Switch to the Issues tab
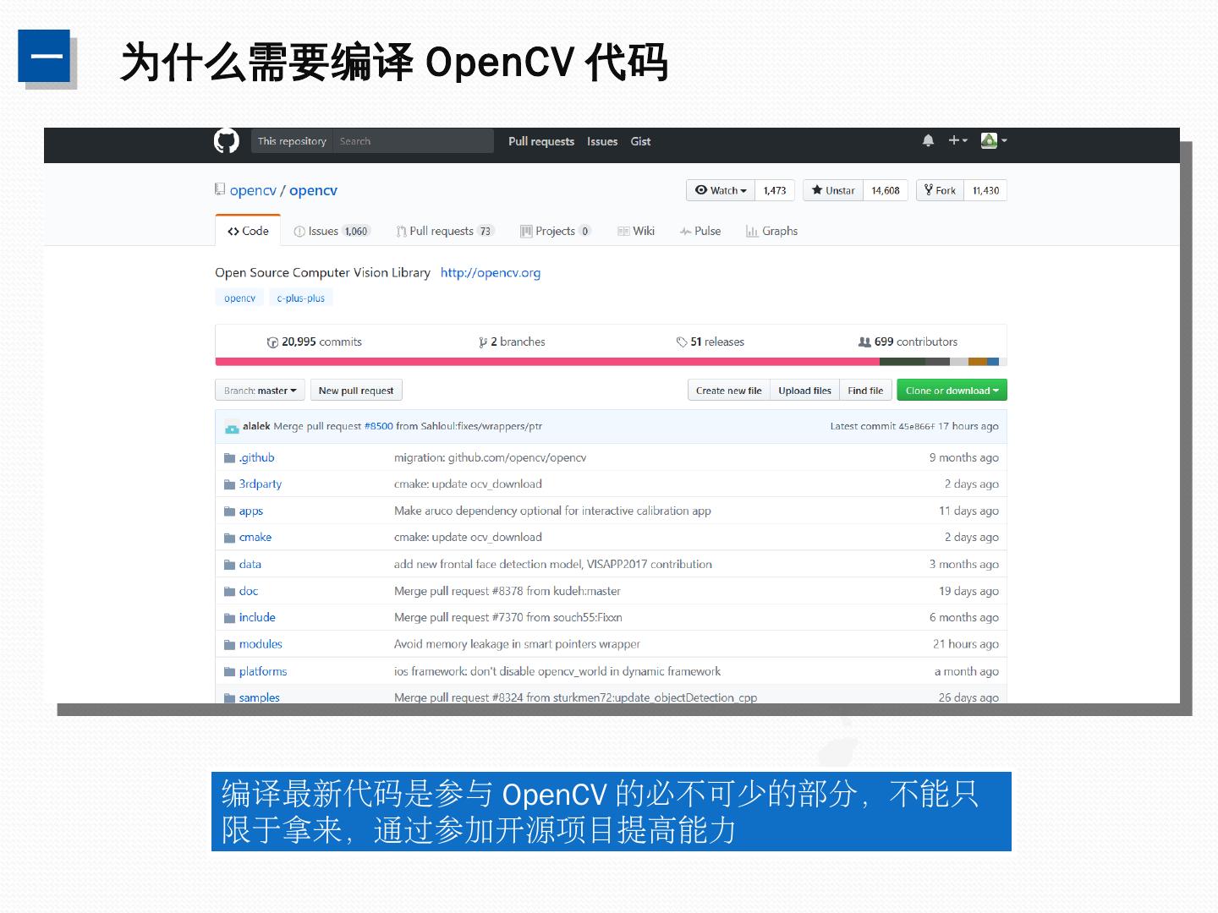The height and width of the screenshot is (913, 1218). (330, 231)
